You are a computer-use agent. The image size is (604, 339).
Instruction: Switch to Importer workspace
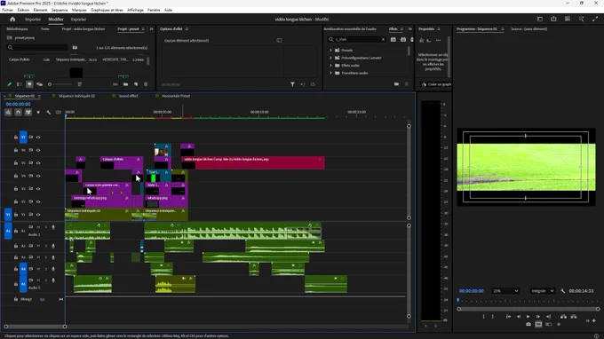pyautogui.click(x=33, y=20)
